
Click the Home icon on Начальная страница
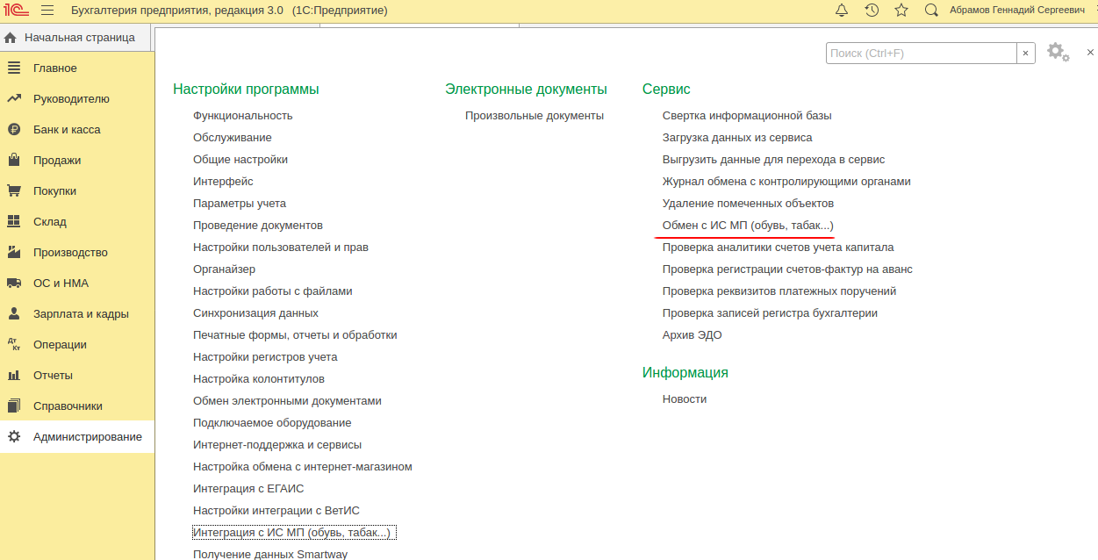pyautogui.click(x=11, y=38)
